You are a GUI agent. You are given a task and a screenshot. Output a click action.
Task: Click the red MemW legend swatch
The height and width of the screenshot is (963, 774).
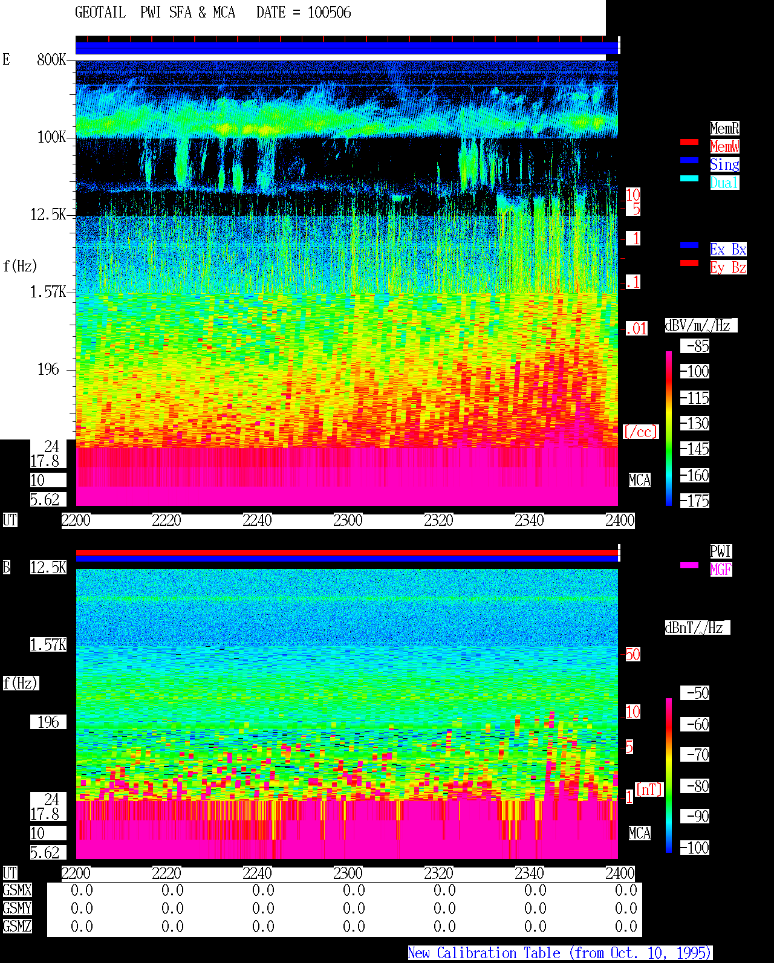click(x=689, y=142)
